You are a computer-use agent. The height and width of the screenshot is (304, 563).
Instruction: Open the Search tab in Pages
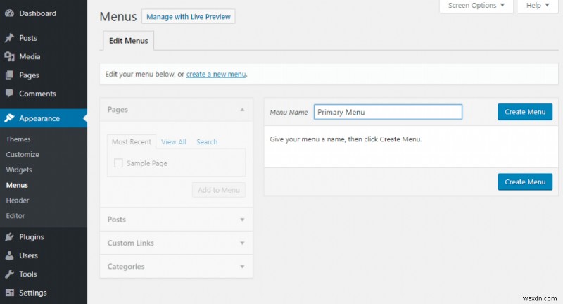[x=207, y=141]
